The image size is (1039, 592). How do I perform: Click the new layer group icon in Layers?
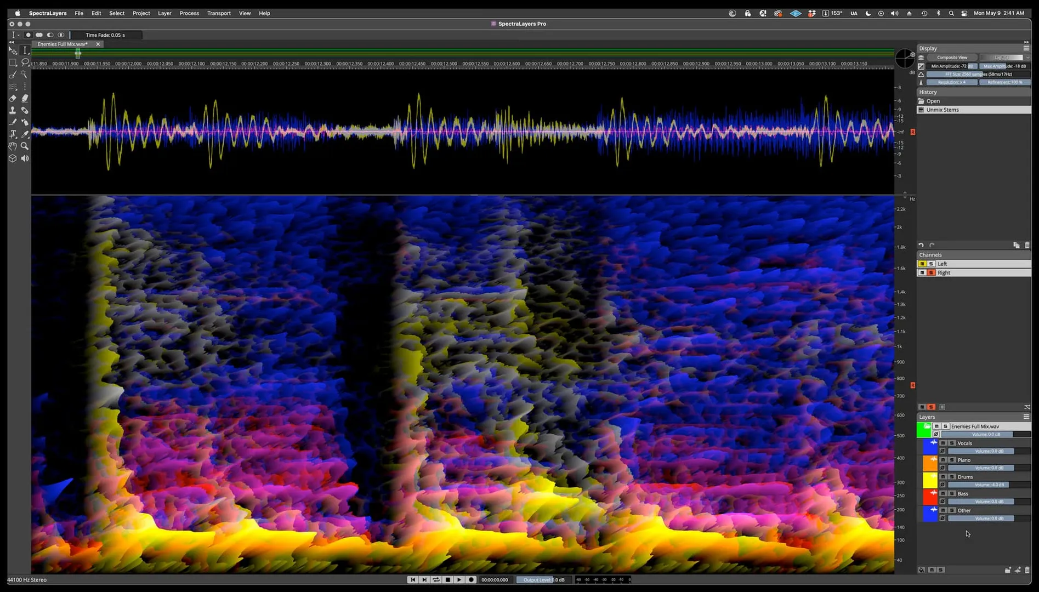pos(1008,570)
